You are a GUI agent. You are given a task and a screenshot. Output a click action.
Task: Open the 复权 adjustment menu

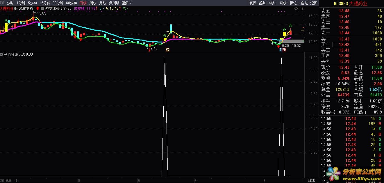tap(253, 3)
